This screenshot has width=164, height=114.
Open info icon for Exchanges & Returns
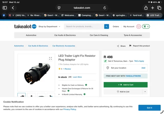click(68, 91)
